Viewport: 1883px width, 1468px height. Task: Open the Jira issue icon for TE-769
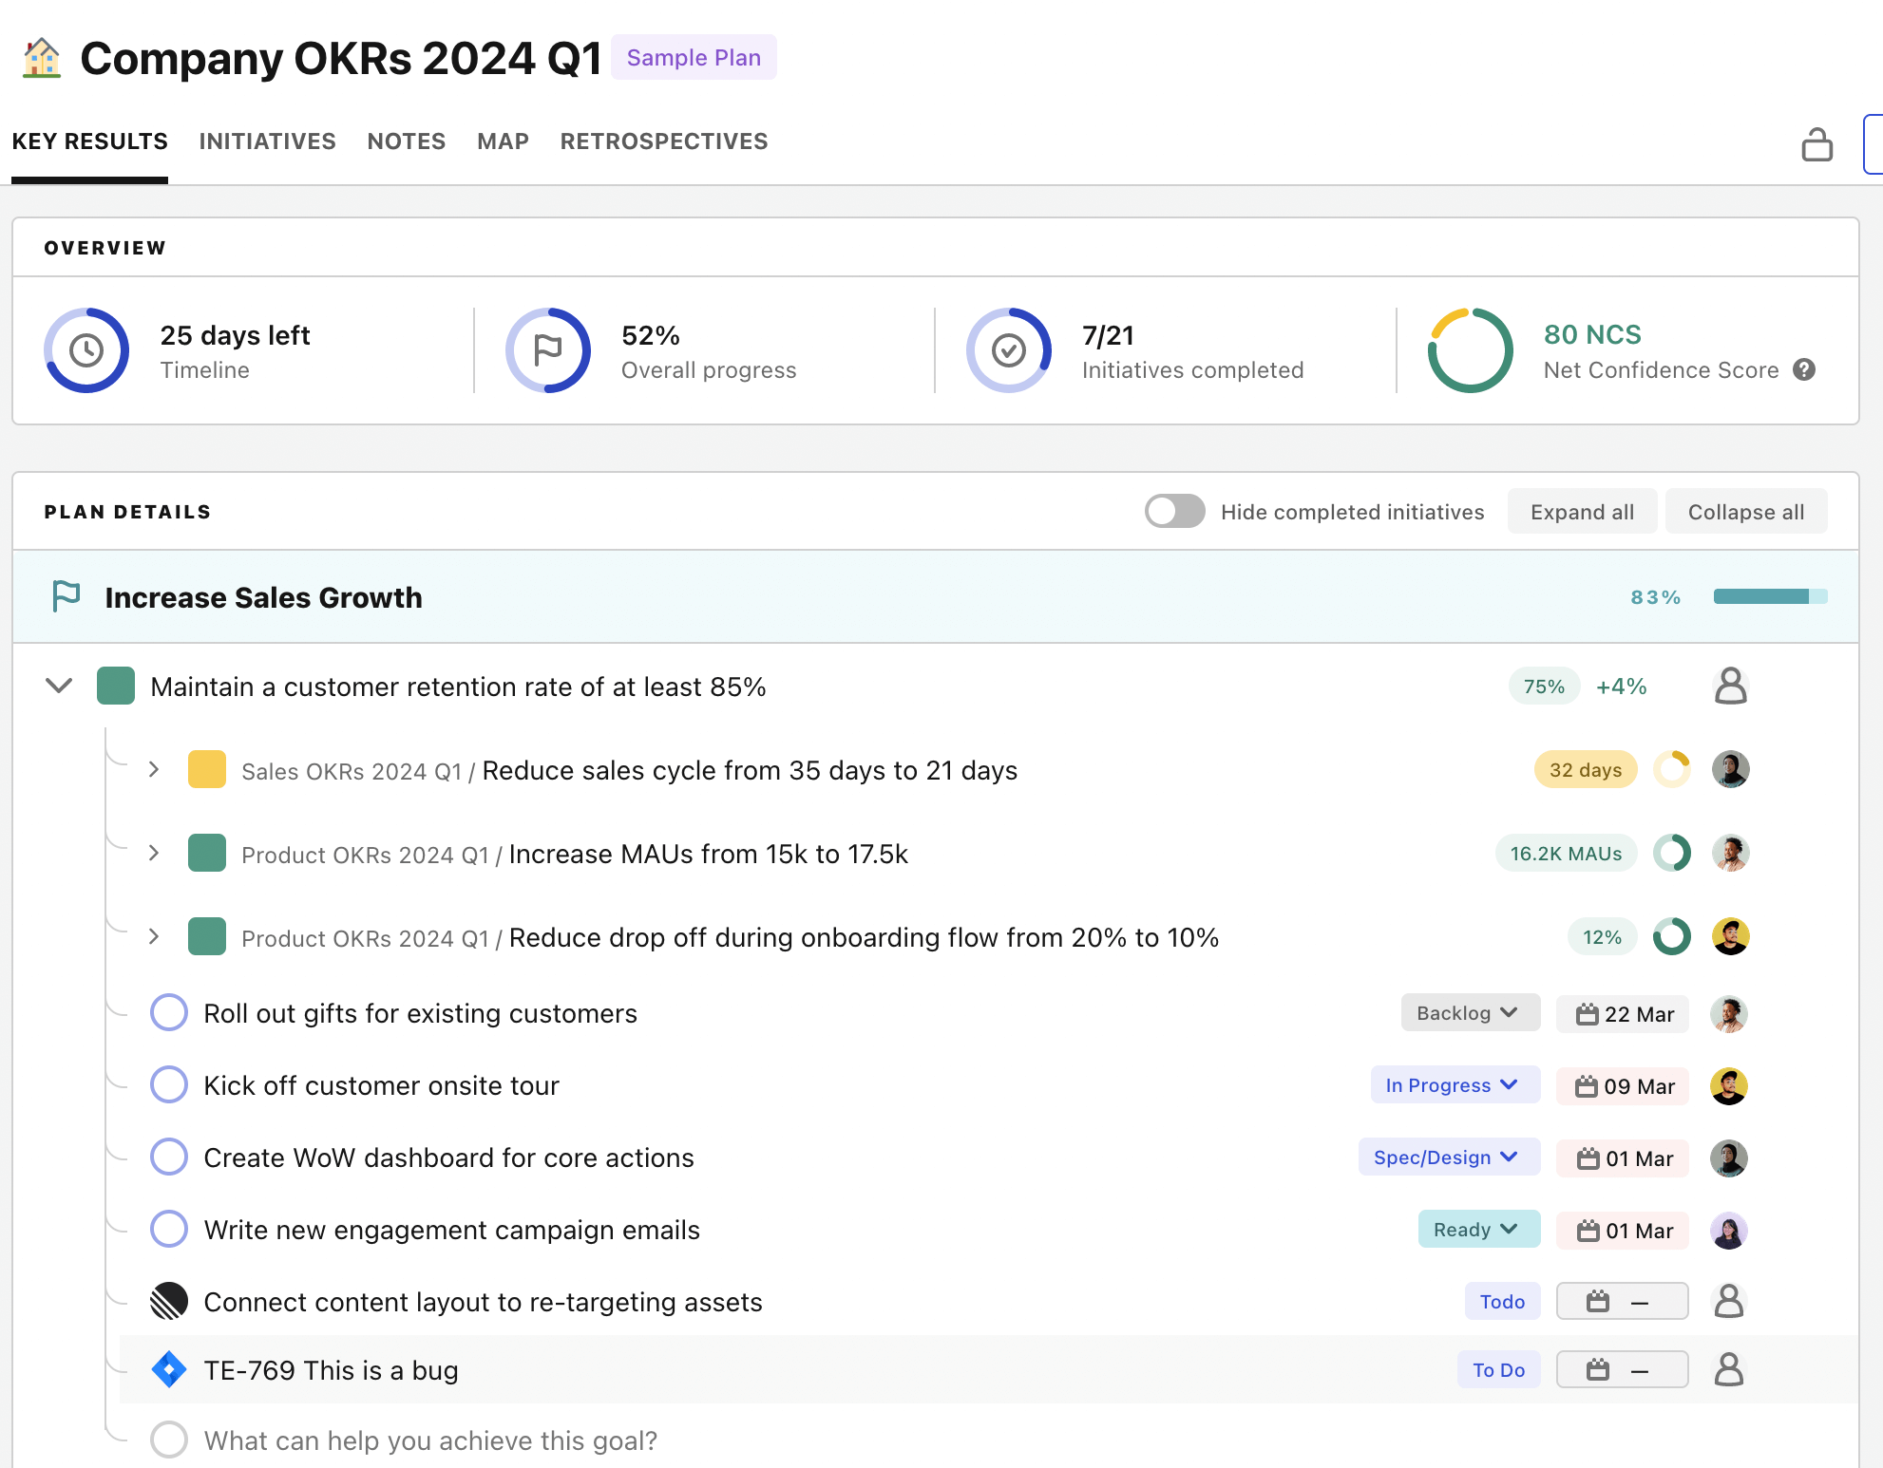pos(168,1369)
